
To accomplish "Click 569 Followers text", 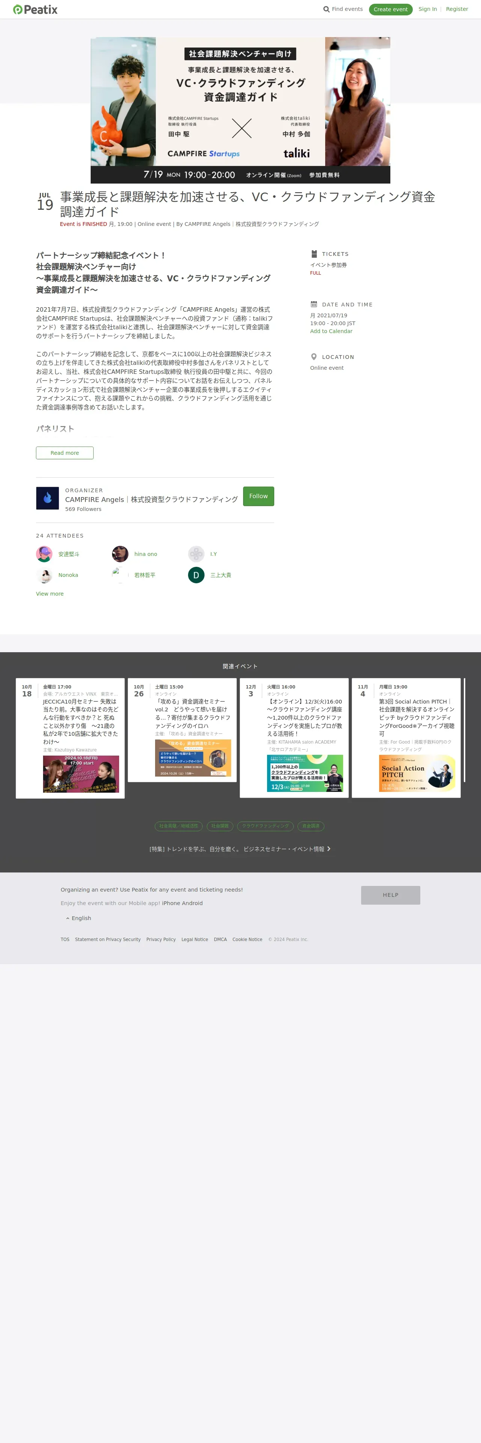I will 84,509.
